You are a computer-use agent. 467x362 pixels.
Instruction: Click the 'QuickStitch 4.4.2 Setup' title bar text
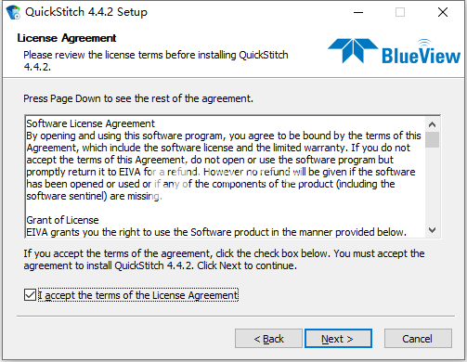[86, 12]
